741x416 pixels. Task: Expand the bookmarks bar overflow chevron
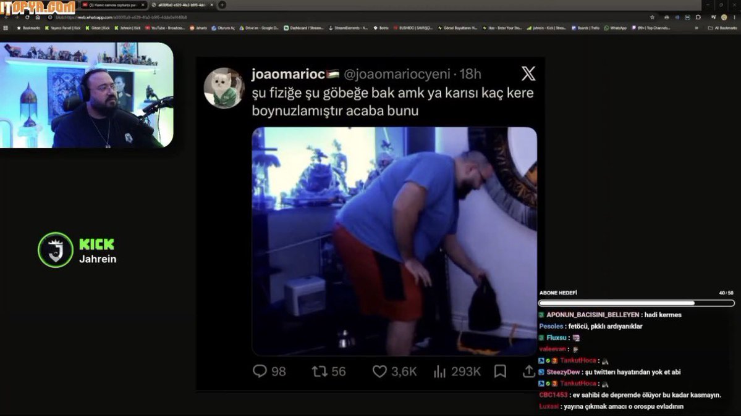click(696, 28)
